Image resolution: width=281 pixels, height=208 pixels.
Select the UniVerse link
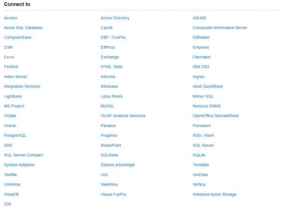(x=12, y=184)
